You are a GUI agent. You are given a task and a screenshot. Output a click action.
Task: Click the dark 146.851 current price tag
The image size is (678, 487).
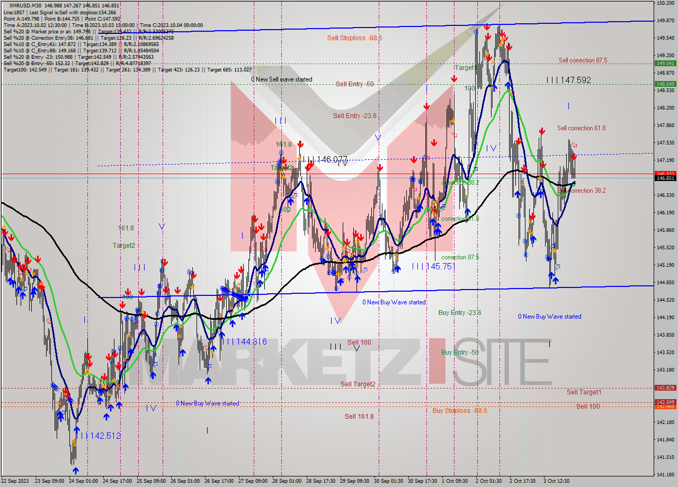[665, 178]
